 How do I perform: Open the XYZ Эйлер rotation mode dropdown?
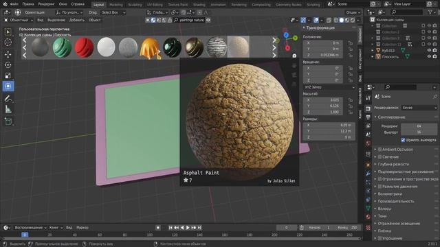click(x=329, y=87)
